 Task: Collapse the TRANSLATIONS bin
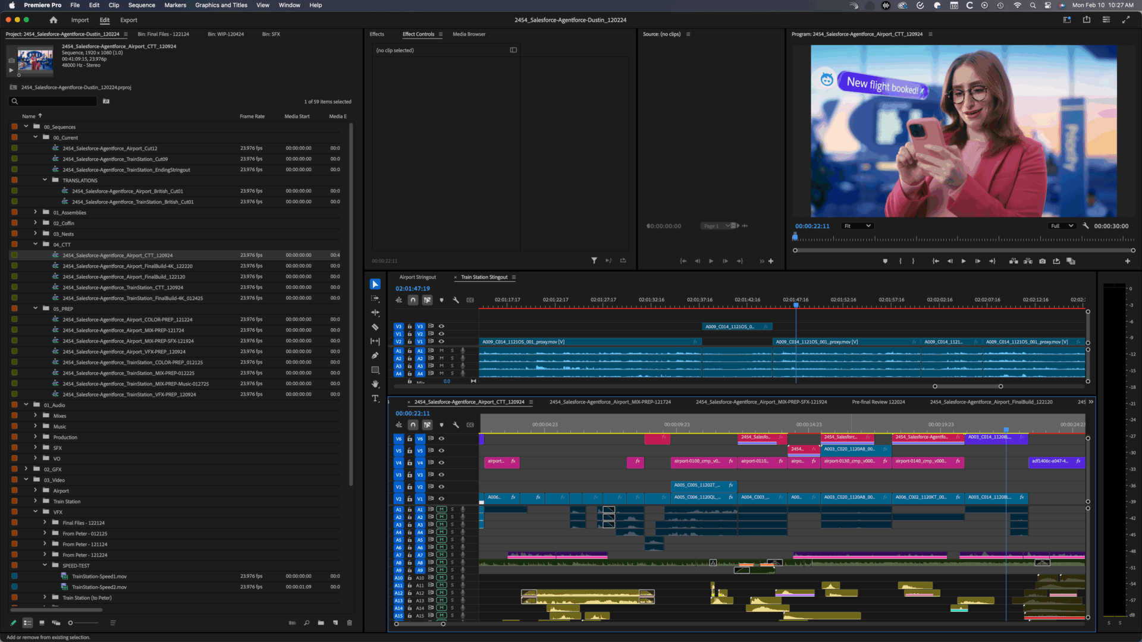[45, 180]
